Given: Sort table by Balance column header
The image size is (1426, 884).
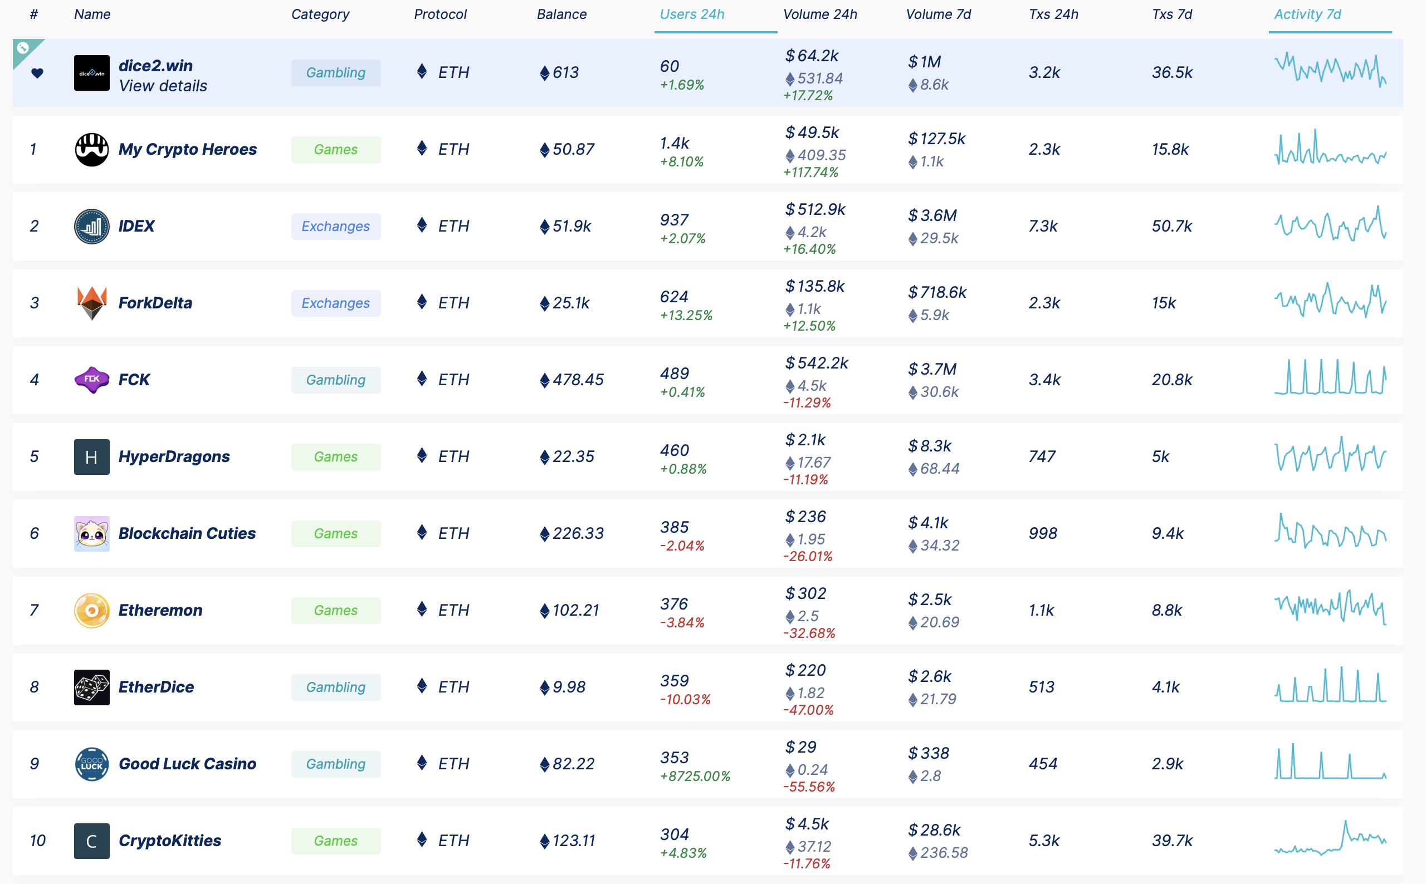Looking at the screenshot, I should 561,14.
